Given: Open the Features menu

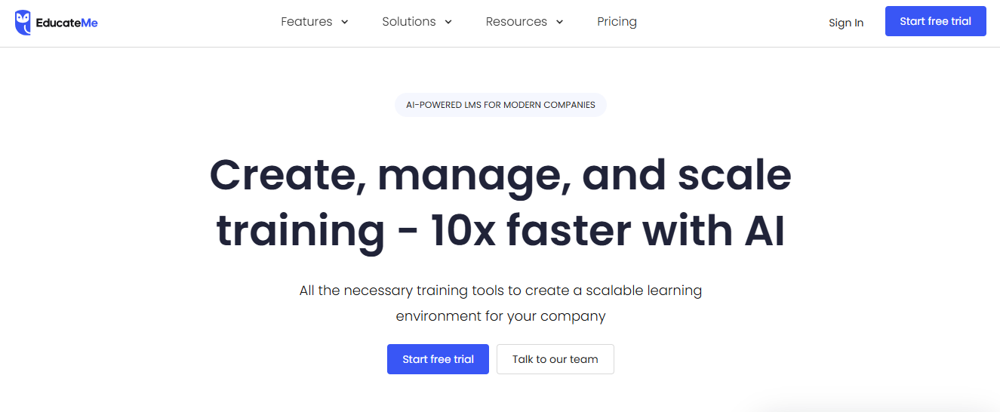Looking at the screenshot, I should click(306, 22).
